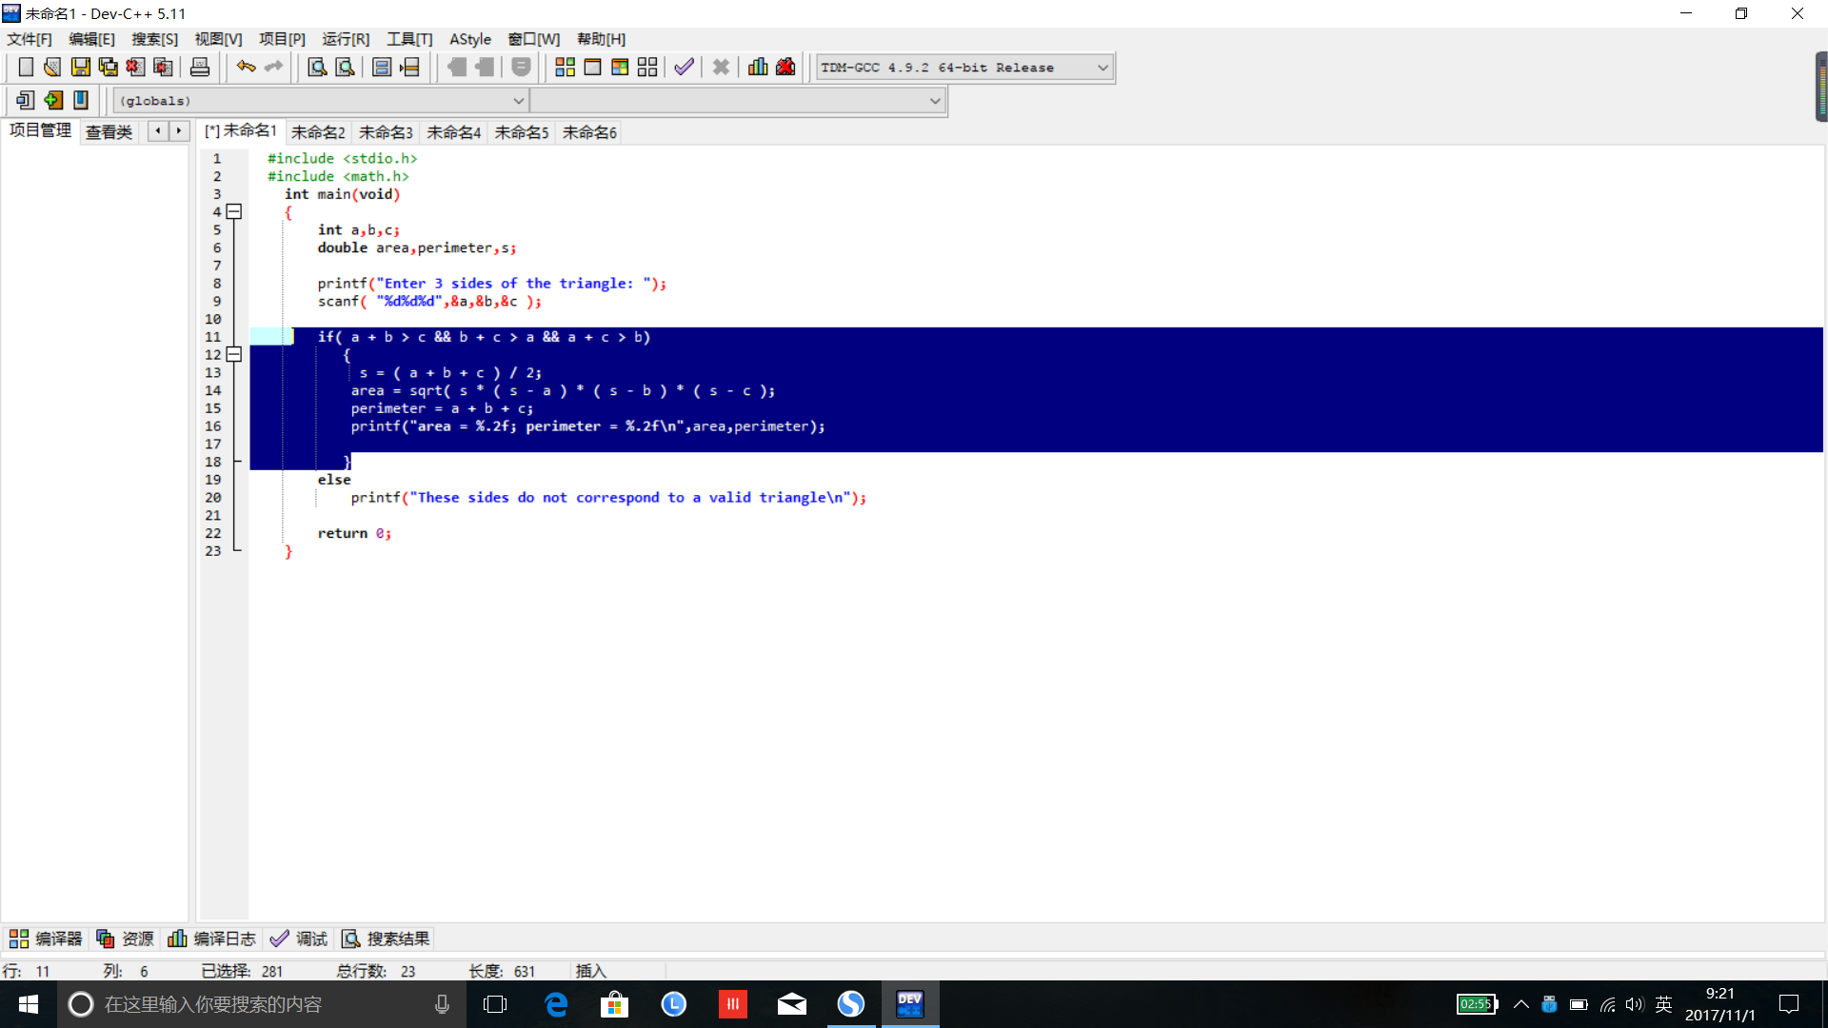The width and height of the screenshot is (1828, 1028).
Task: Stop execution with the X icon
Action: [x=721, y=68]
